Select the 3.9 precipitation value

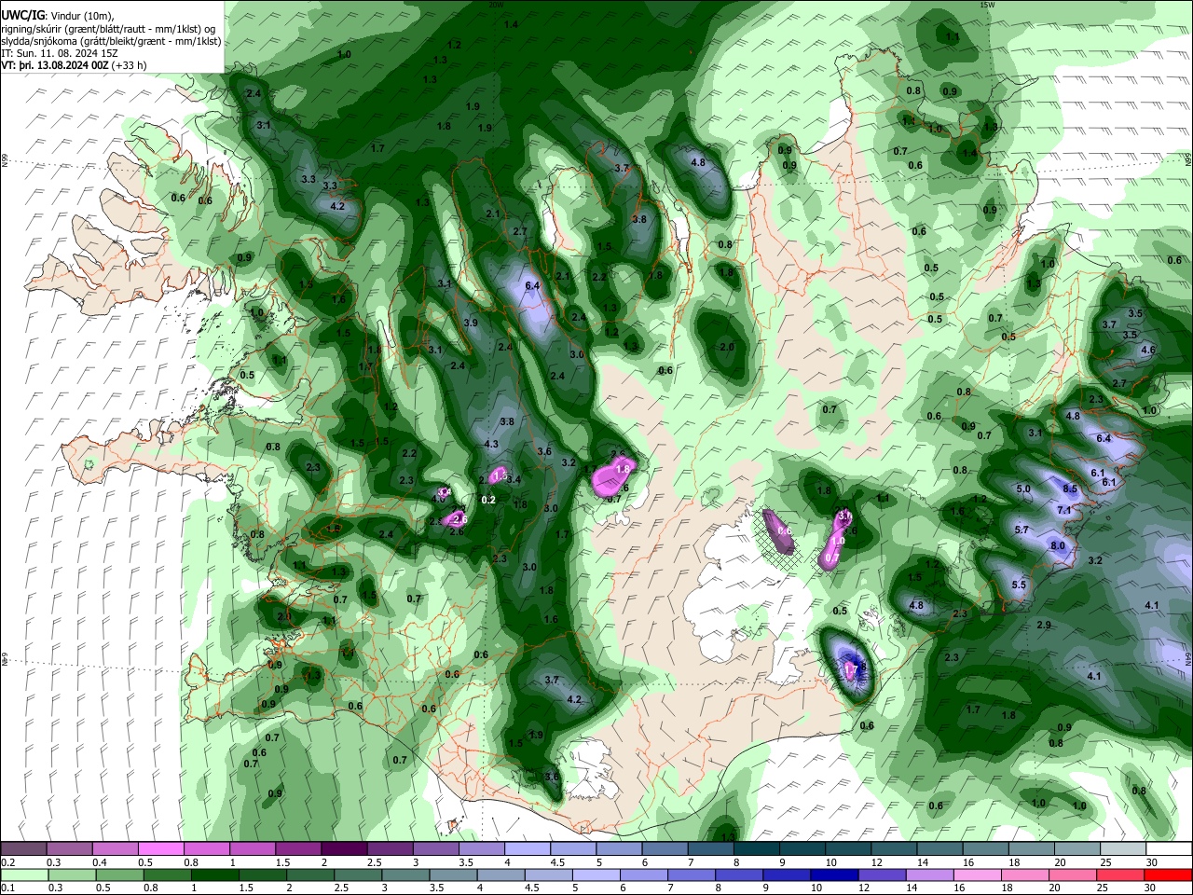tap(471, 323)
